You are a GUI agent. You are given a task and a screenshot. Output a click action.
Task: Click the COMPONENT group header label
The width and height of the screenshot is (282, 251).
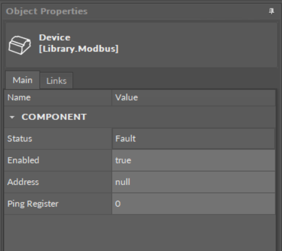pos(54,117)
